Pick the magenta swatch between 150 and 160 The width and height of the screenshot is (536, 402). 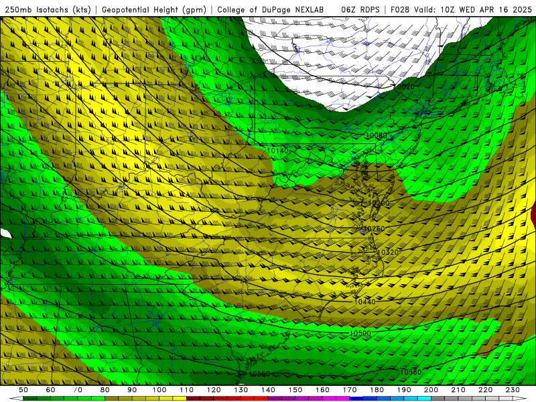point(309,399)
